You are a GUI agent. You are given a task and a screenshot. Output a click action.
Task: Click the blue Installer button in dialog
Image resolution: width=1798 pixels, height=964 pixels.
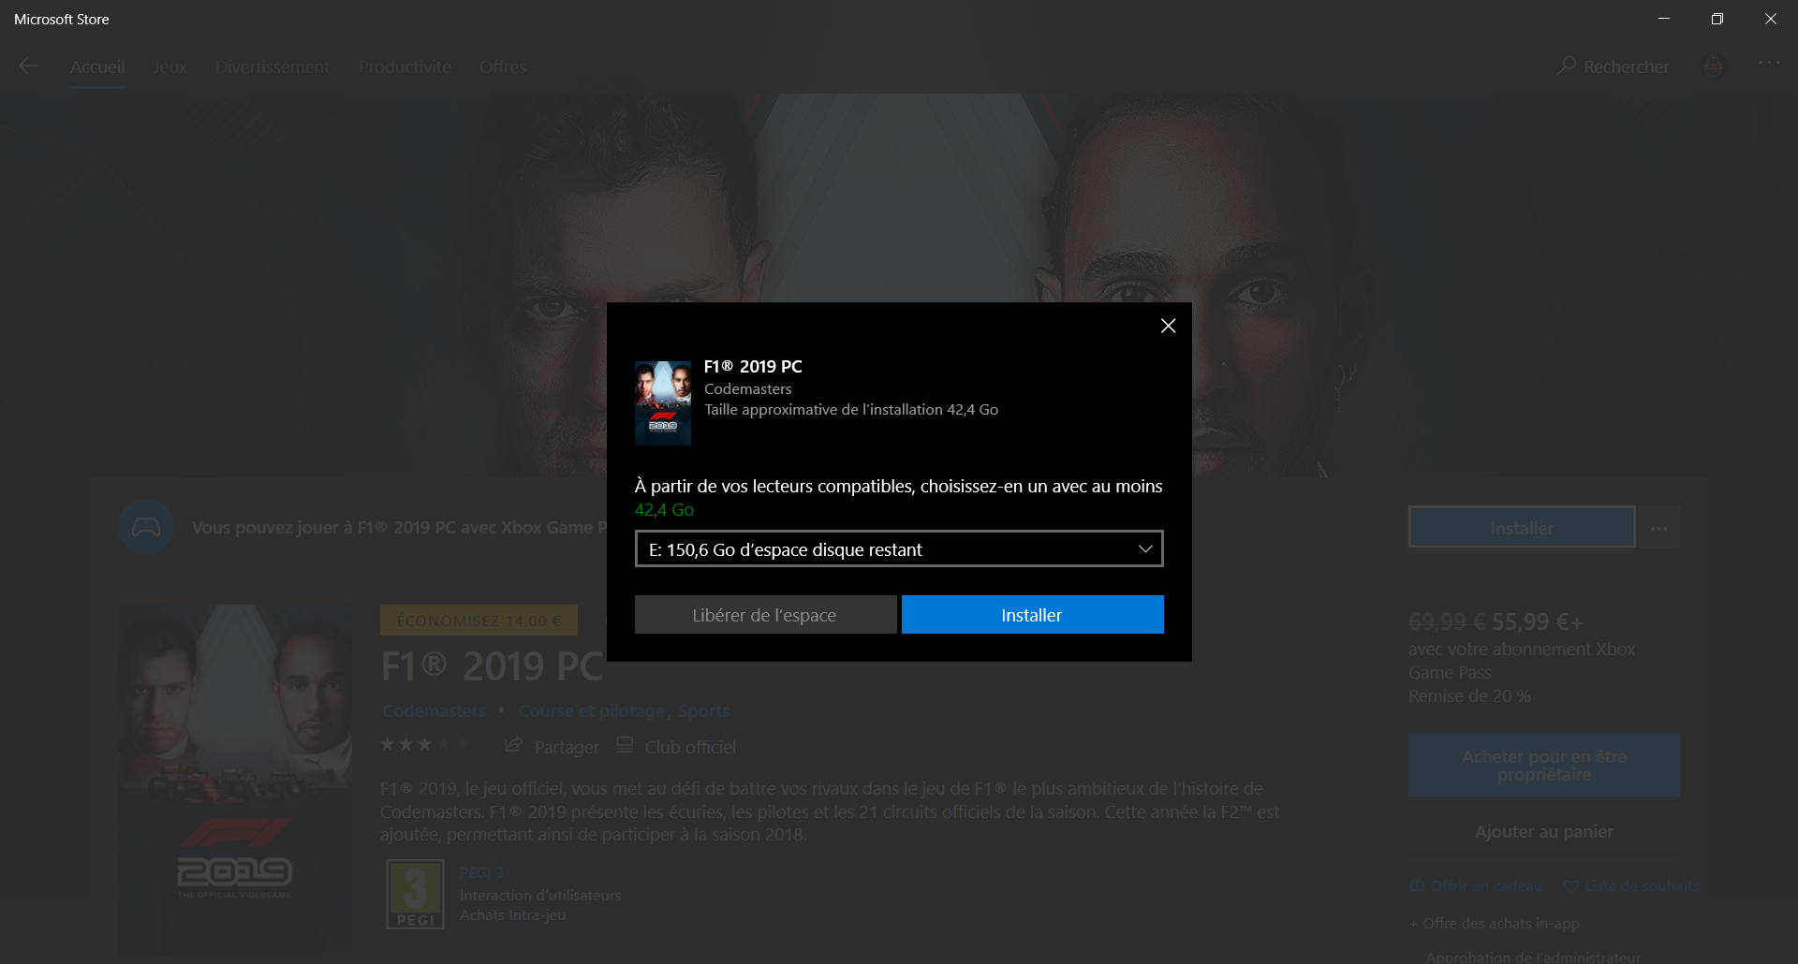pos(1032,615)
